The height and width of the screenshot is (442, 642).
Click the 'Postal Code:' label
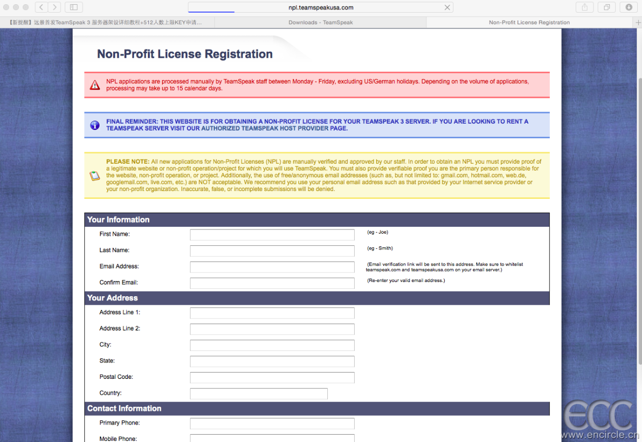[116, 377]
